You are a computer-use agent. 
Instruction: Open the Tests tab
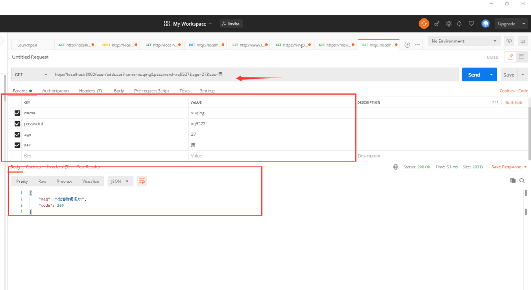(185, 91)
